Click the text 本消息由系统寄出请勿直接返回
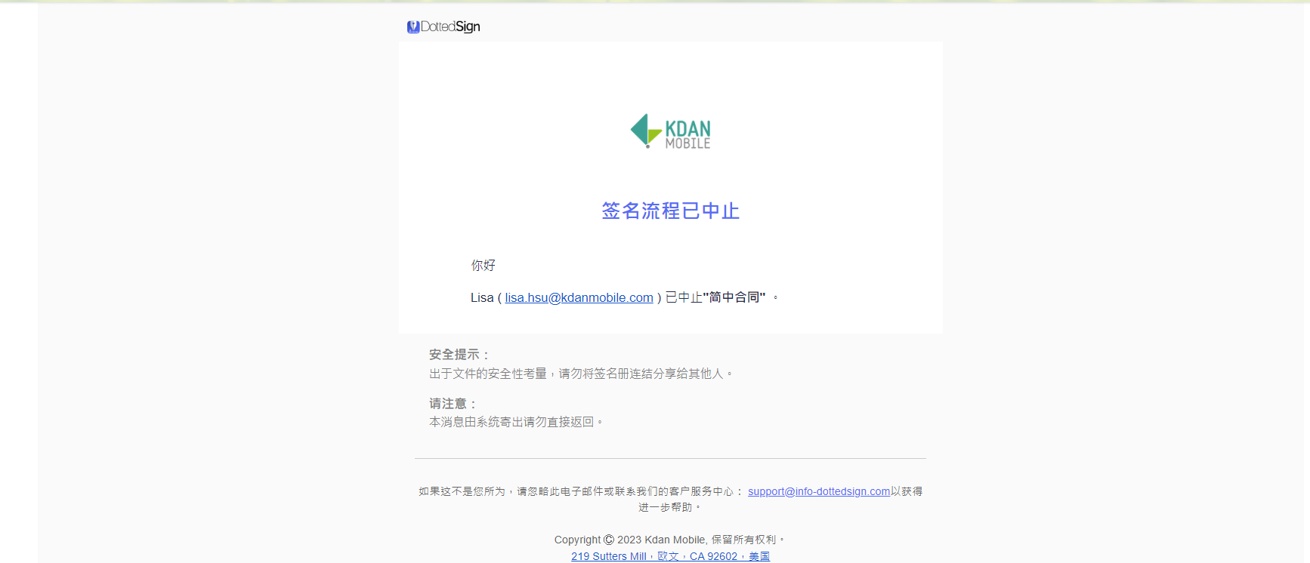 tap(511, 422)
